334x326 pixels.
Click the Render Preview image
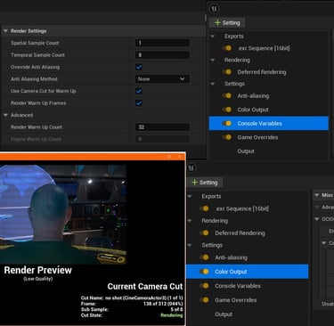point(63,215)
